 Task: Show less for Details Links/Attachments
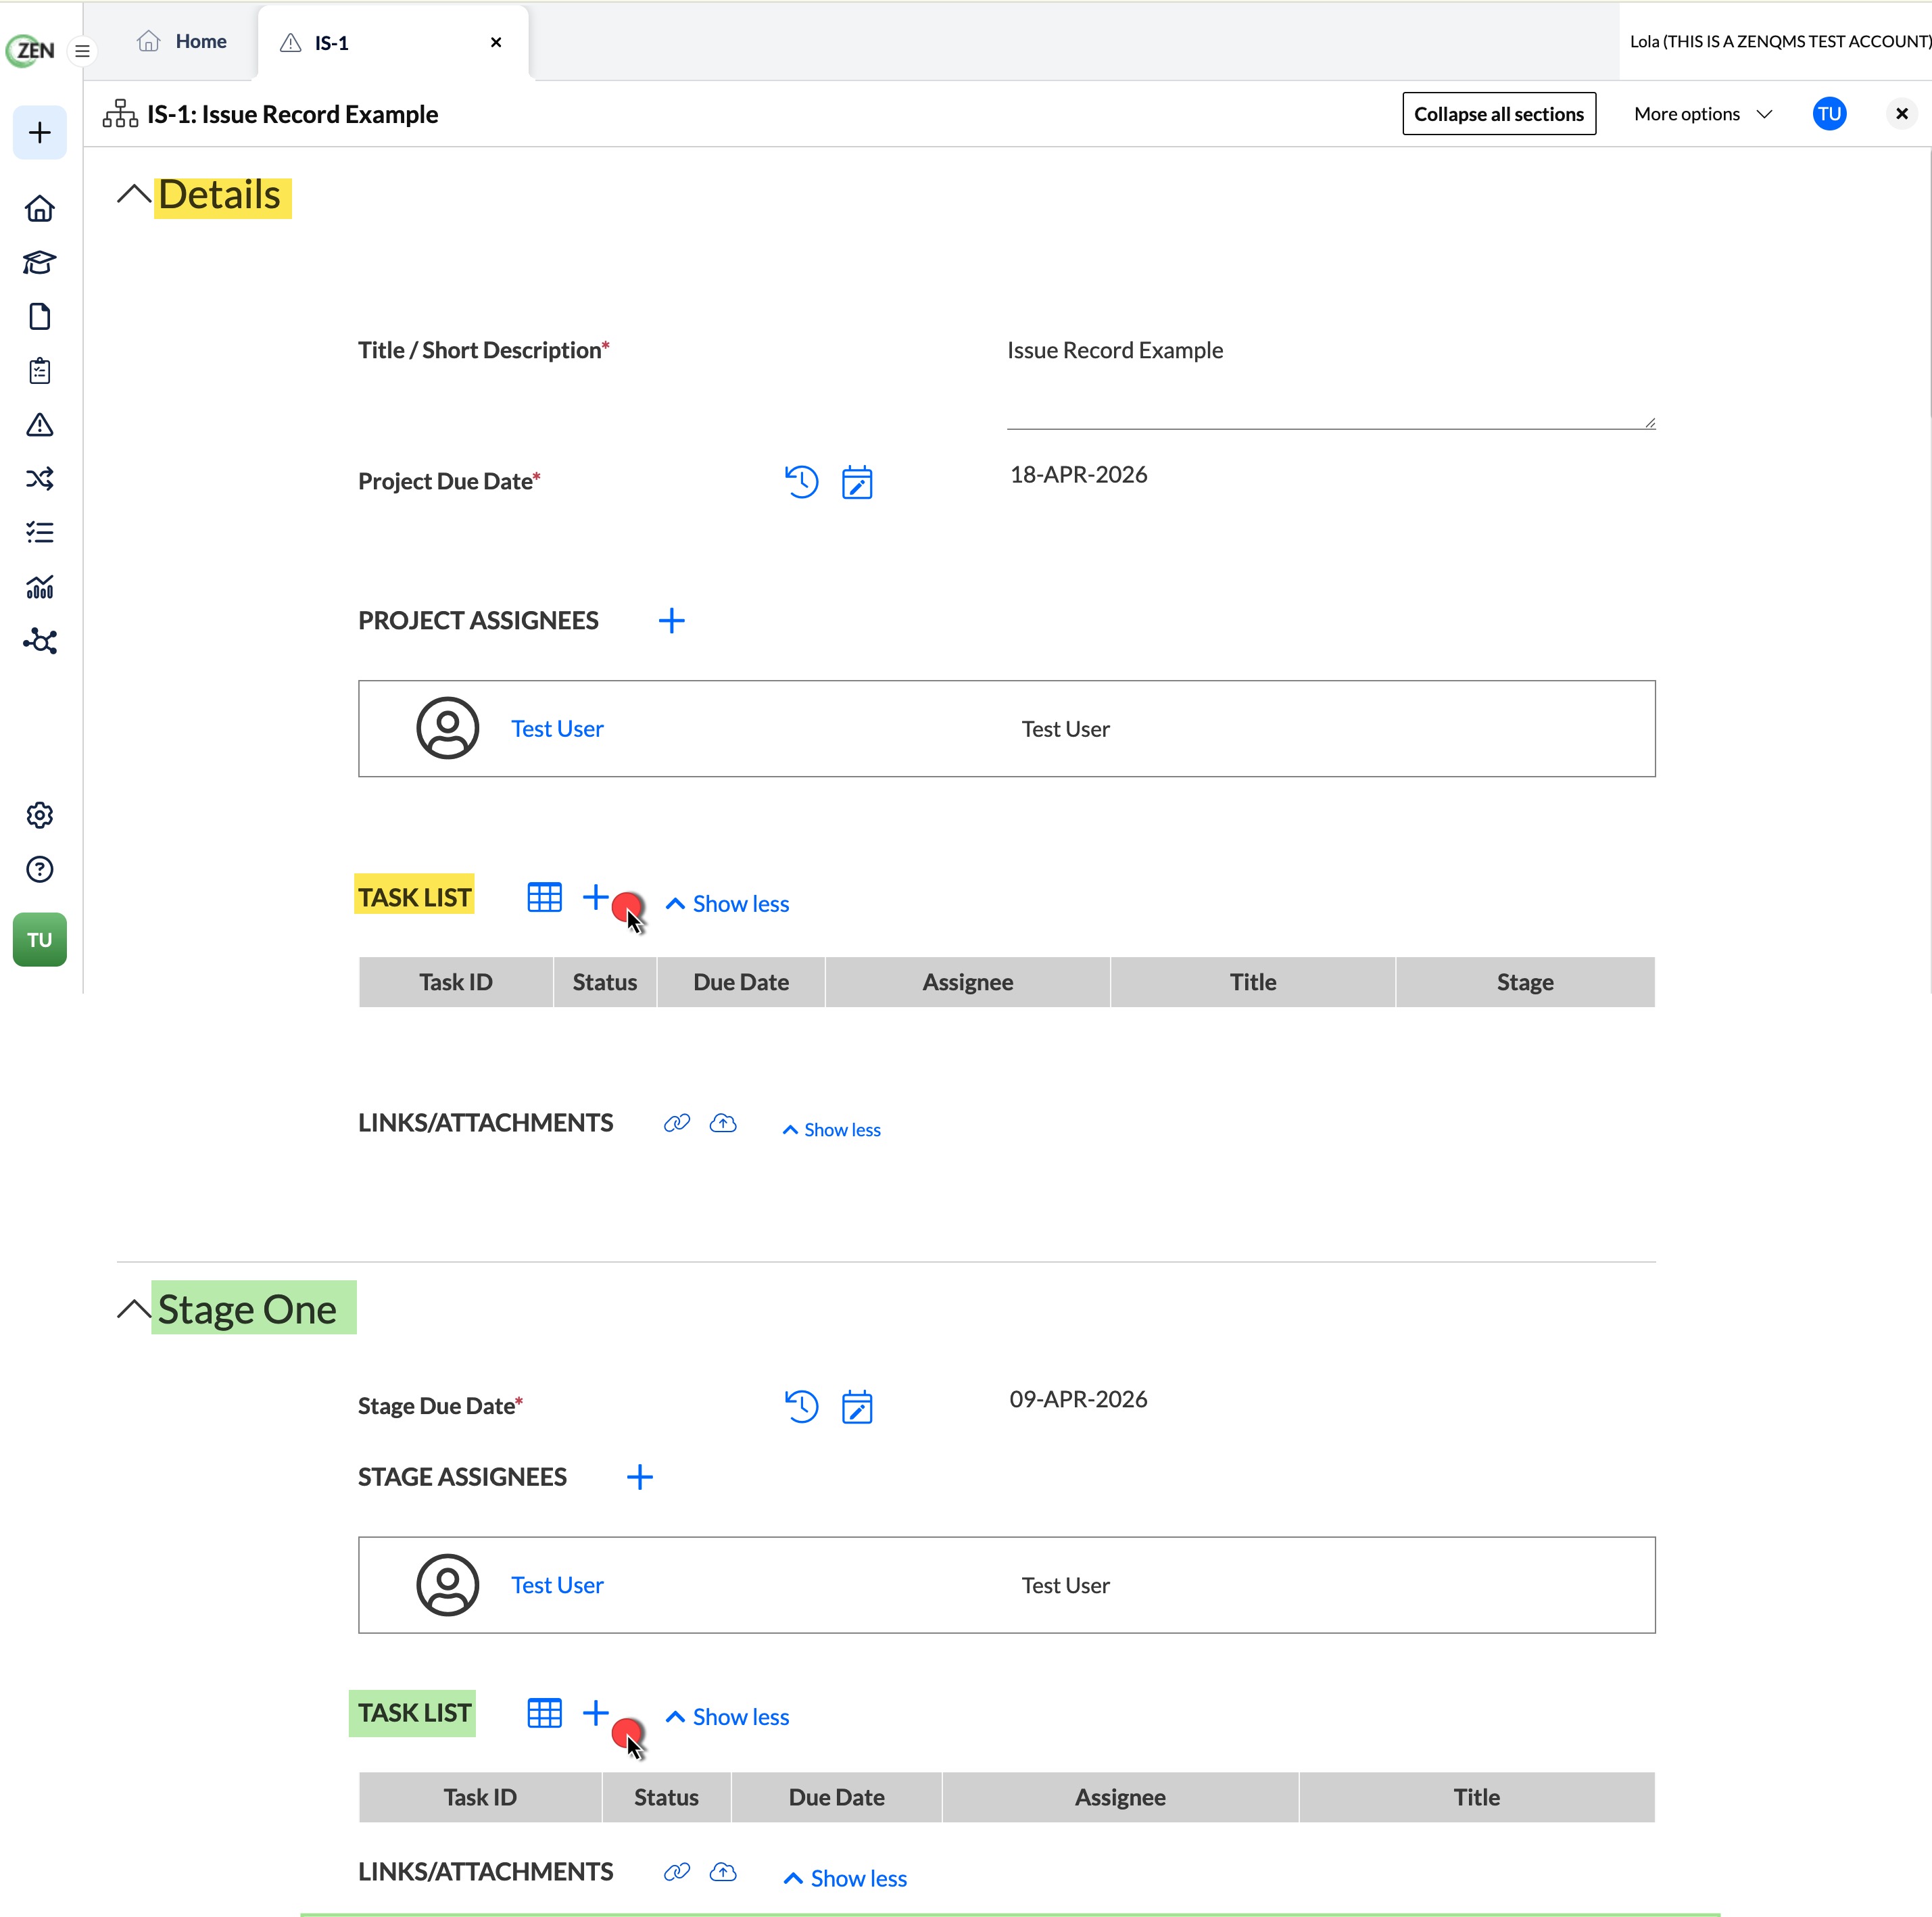click(831, 1130)
